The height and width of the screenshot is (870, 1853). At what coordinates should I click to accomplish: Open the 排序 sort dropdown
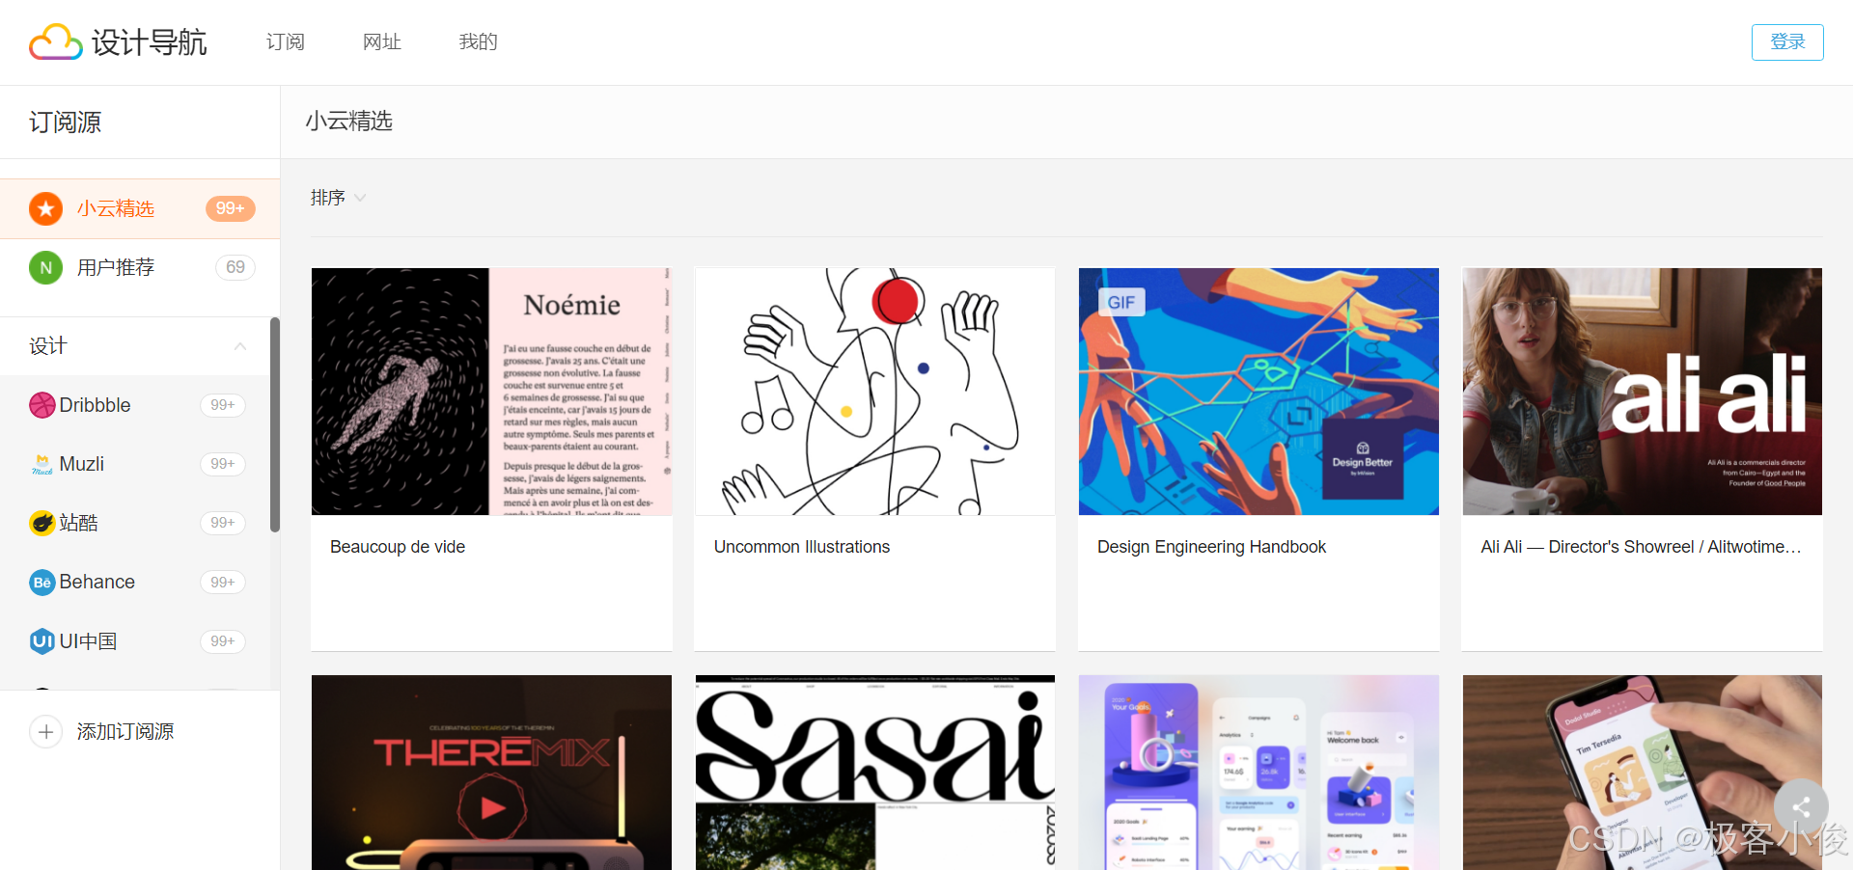coord(338,198)
